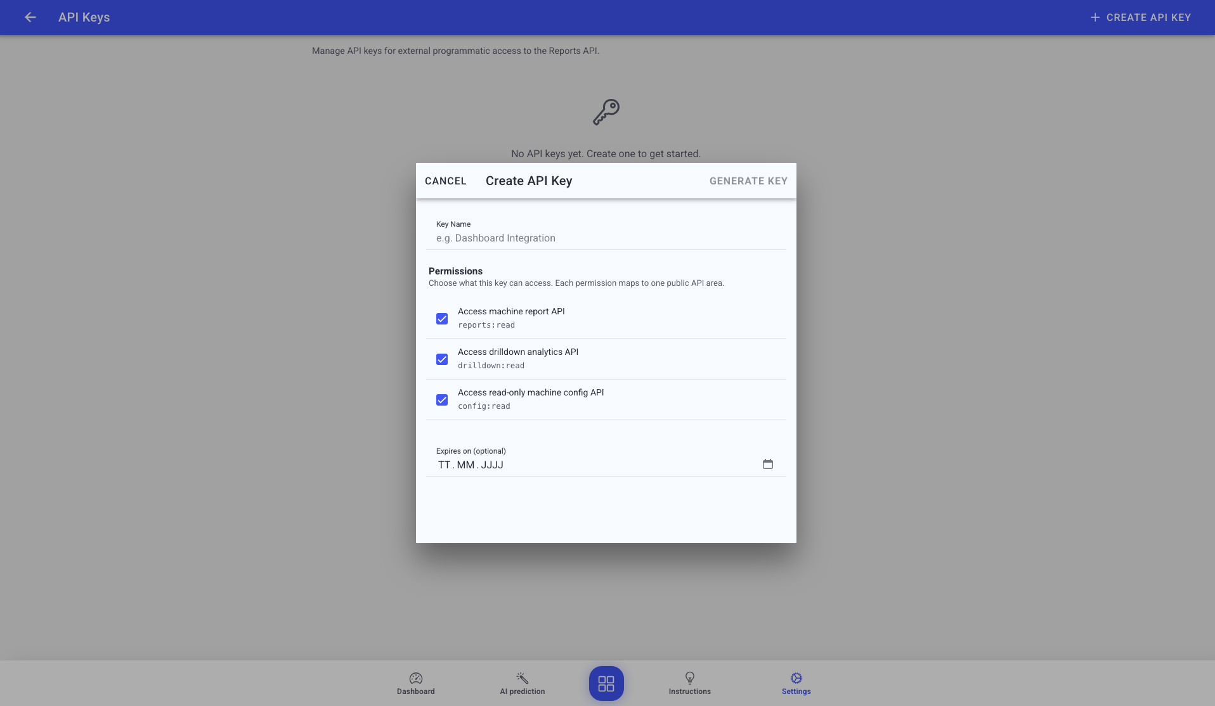Go back using the header arrow icon
Screen dimensions: 1215x706
point(30,17)
